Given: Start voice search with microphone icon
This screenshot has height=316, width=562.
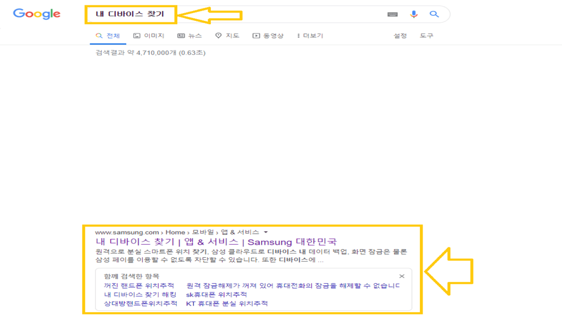Looking at the screenshot, I should coord(414,14).
